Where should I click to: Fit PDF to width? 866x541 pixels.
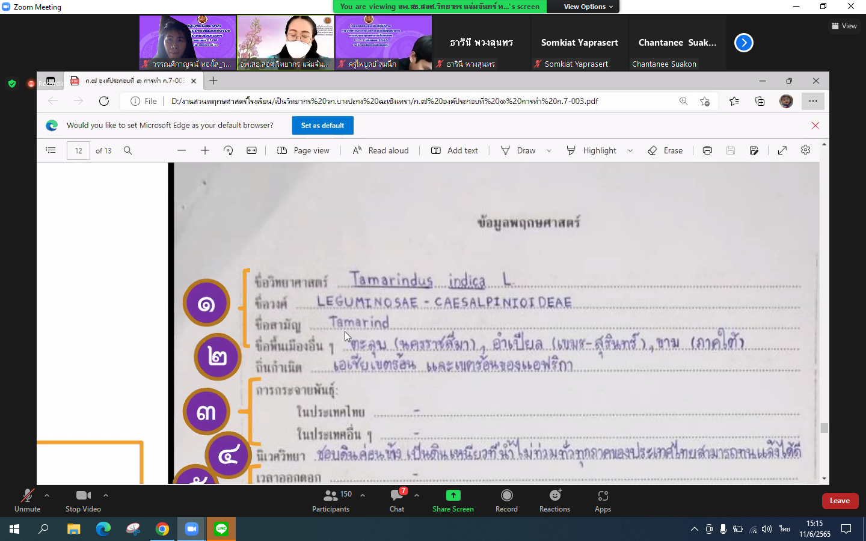click(251, 150)
